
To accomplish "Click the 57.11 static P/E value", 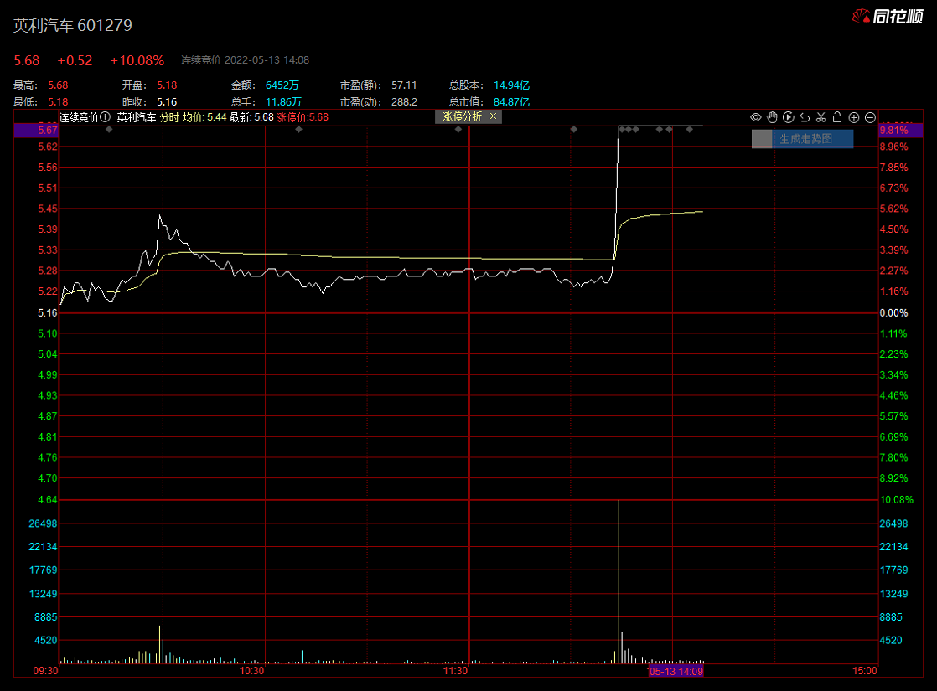I will coord(404,85).
